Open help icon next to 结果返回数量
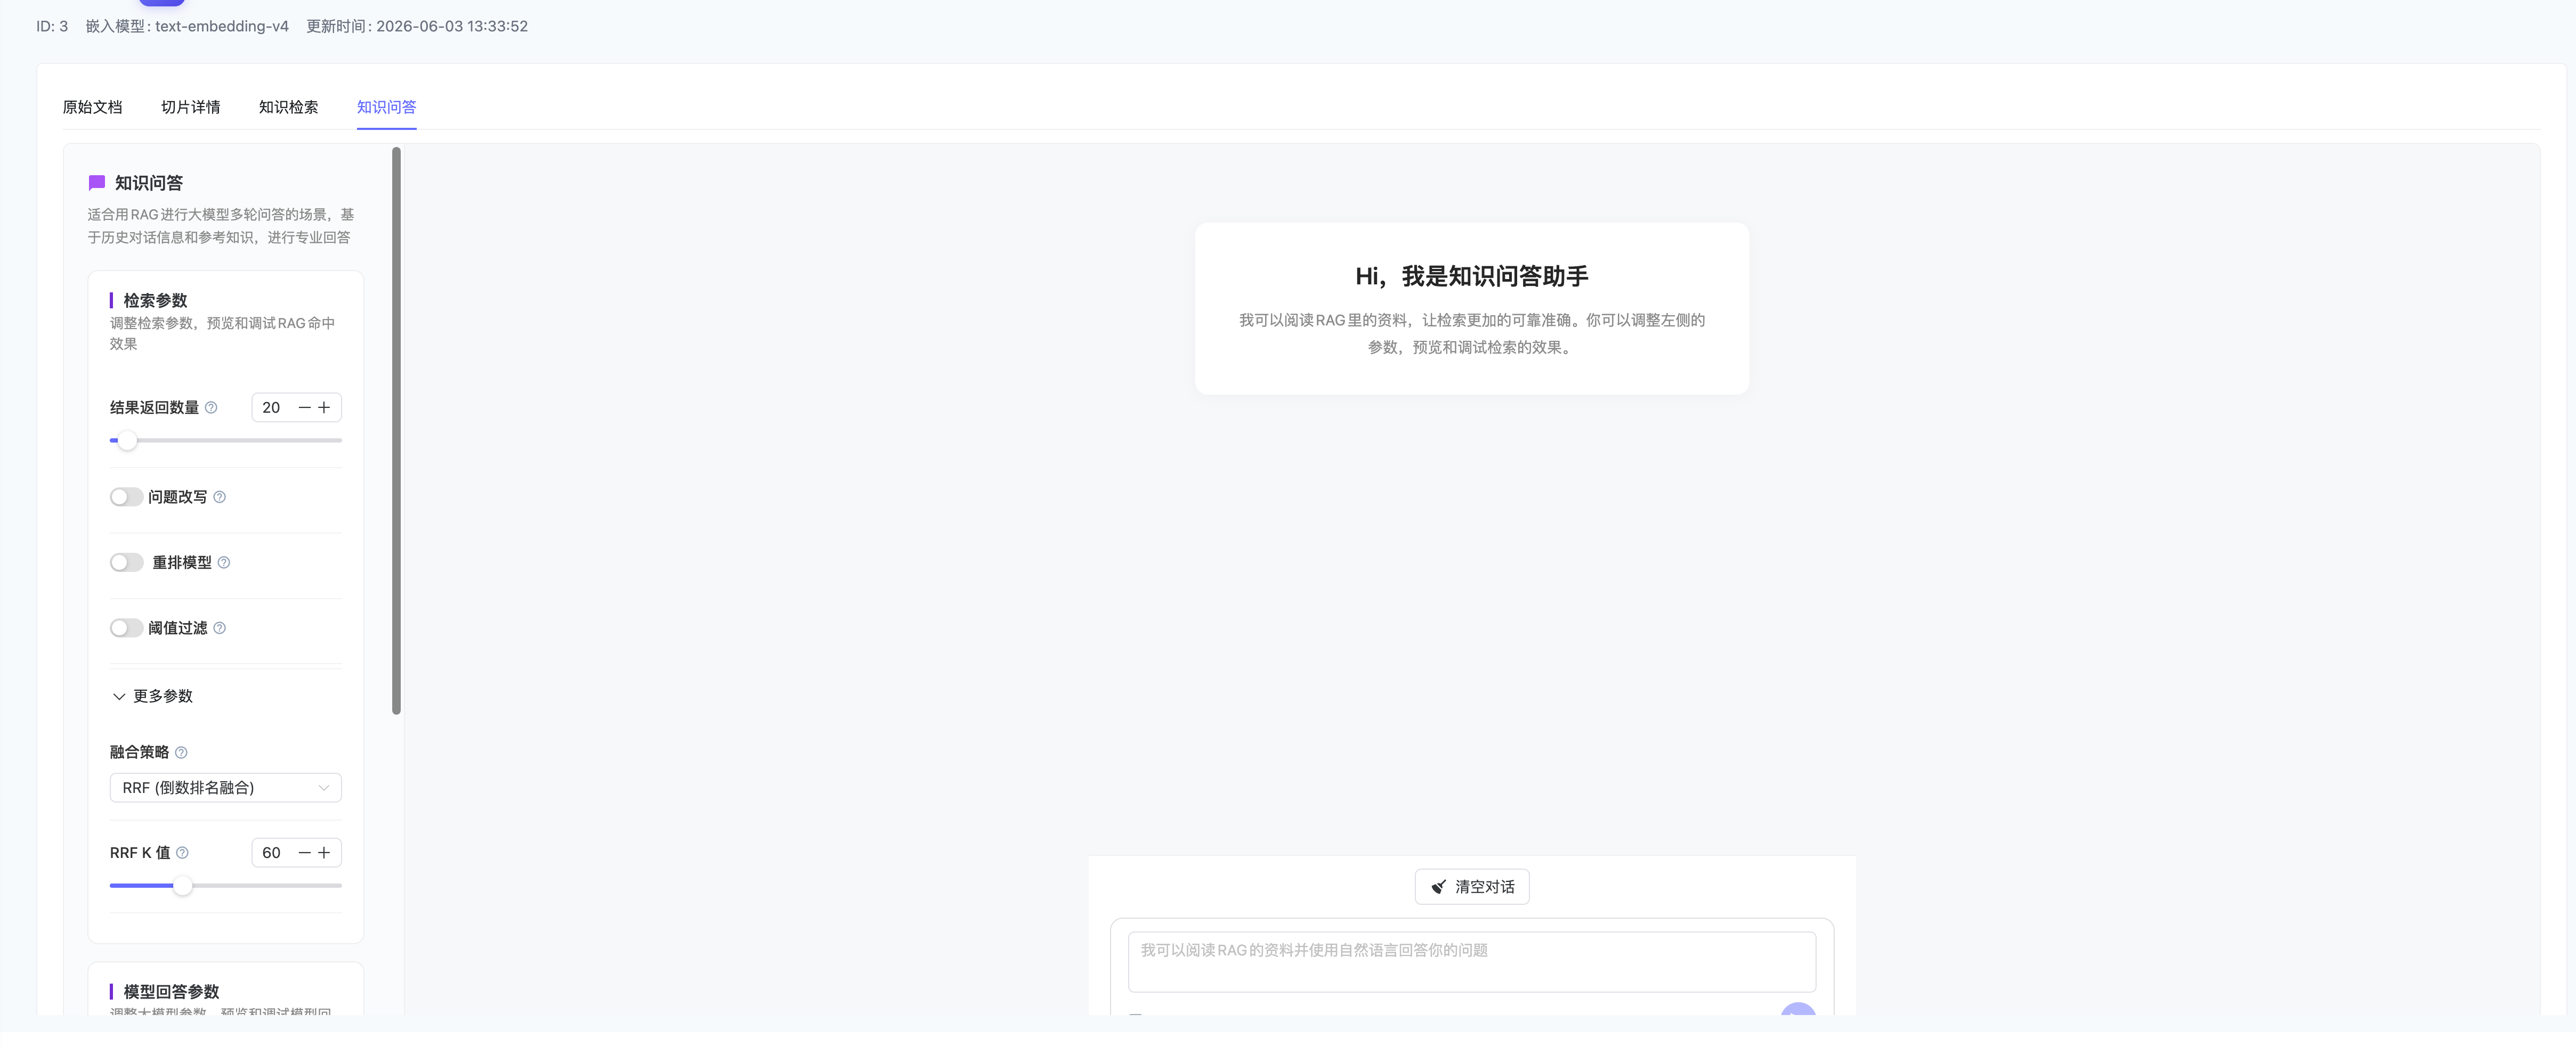Viewport: 2576px width, 1047px height. tap(211, 407)
